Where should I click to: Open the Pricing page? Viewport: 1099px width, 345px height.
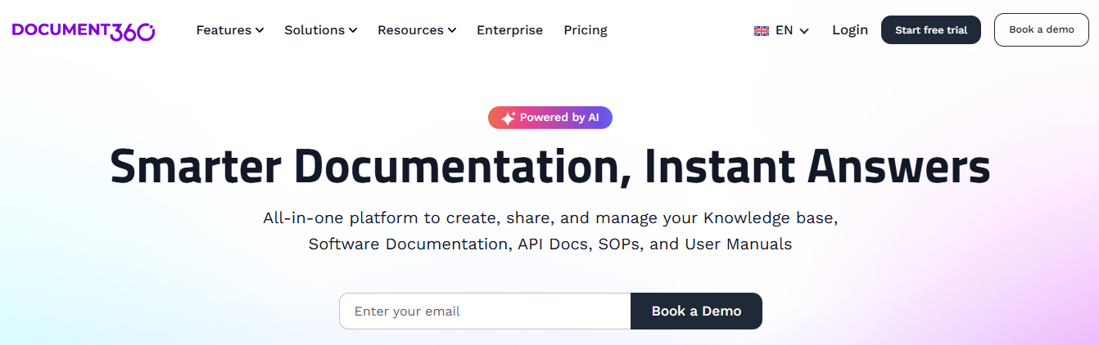(x=586, y=30)
